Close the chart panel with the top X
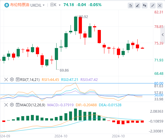Image resolution: width=165 pixels, height=140 pixels. click(160, 6)
